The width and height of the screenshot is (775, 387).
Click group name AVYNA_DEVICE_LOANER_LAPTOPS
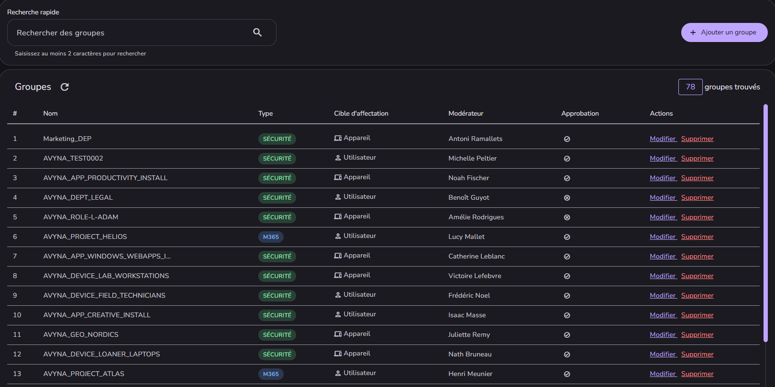coord(101,355)
